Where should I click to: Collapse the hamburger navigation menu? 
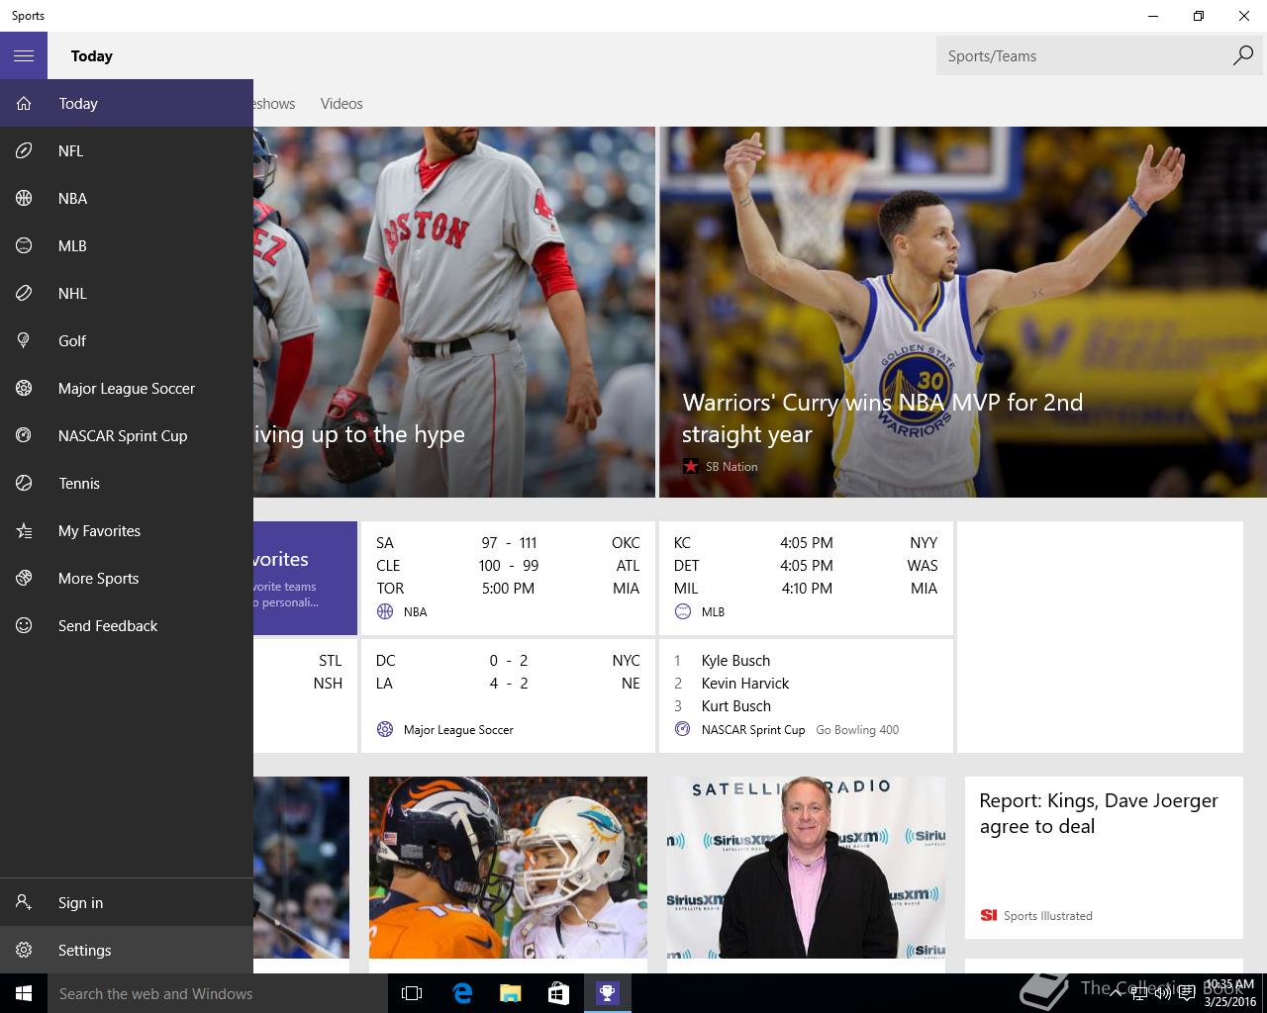(x=24, y=56)
